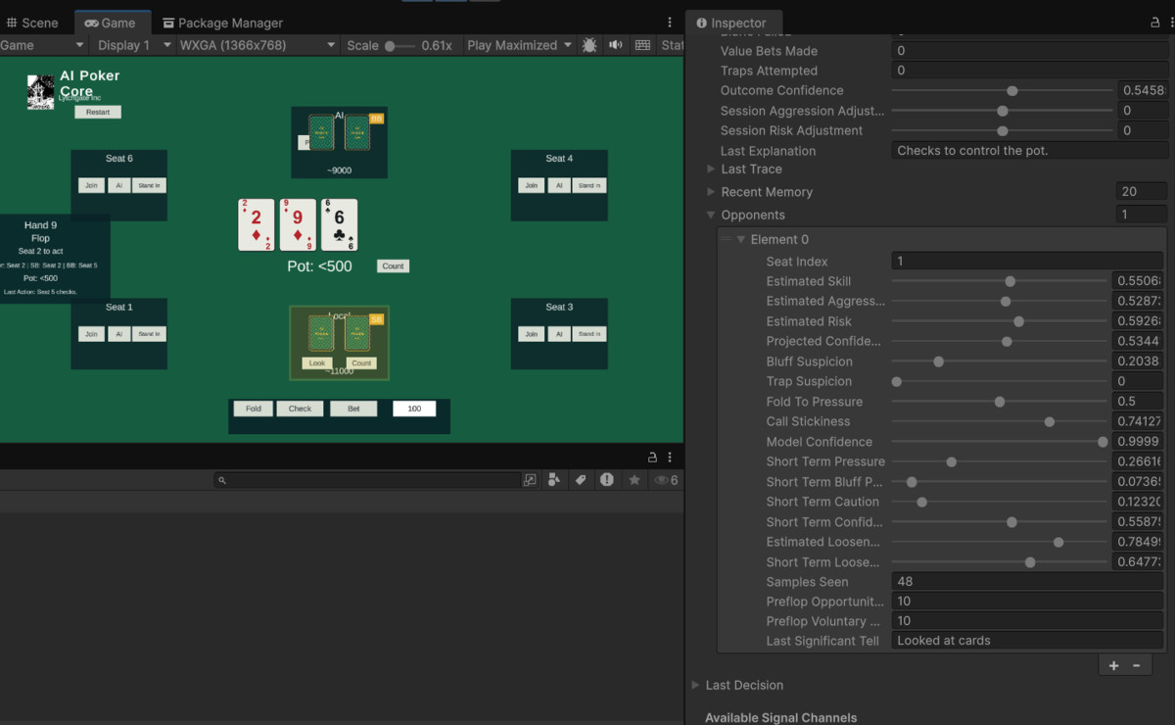1175x725 pixels.
Task: Click the favorites star icon
Action: [x=634, y=480]
